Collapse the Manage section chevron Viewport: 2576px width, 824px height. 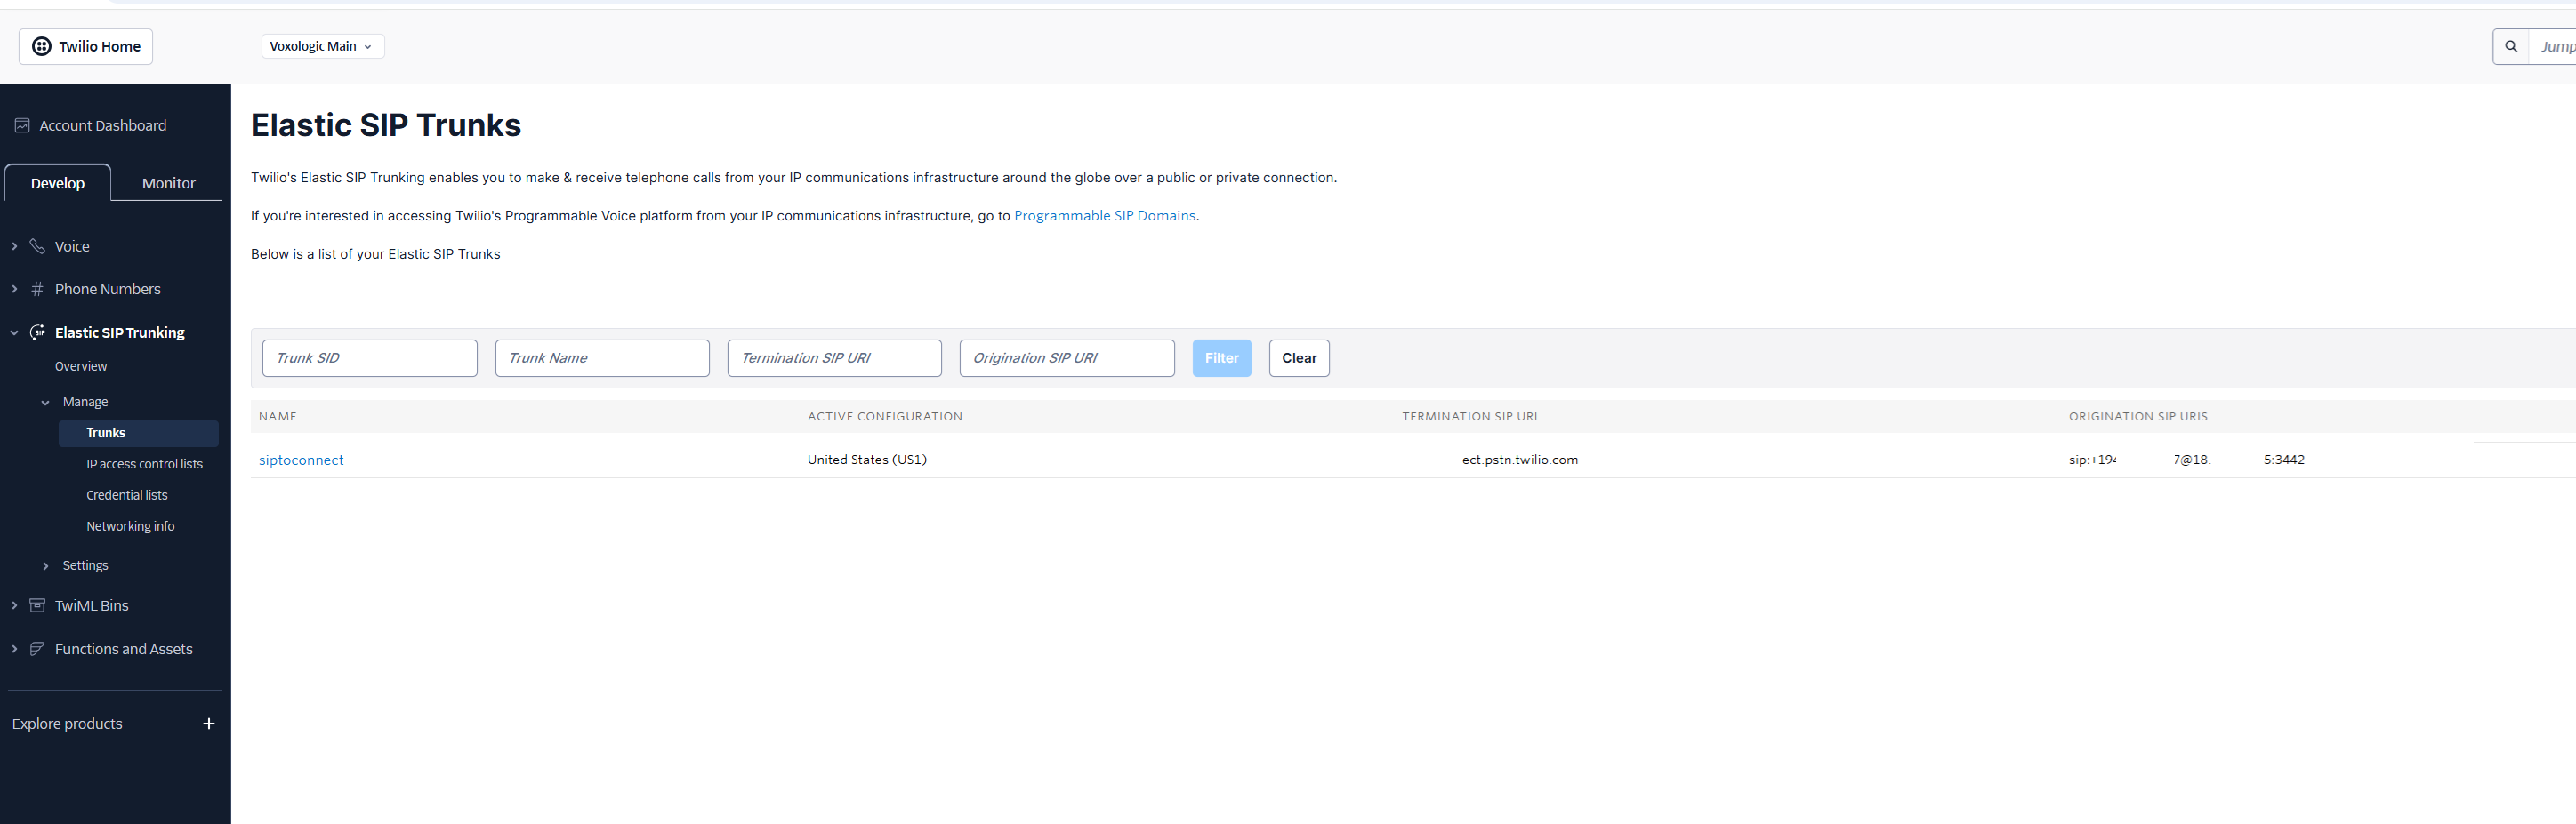[x=45, y=403]
